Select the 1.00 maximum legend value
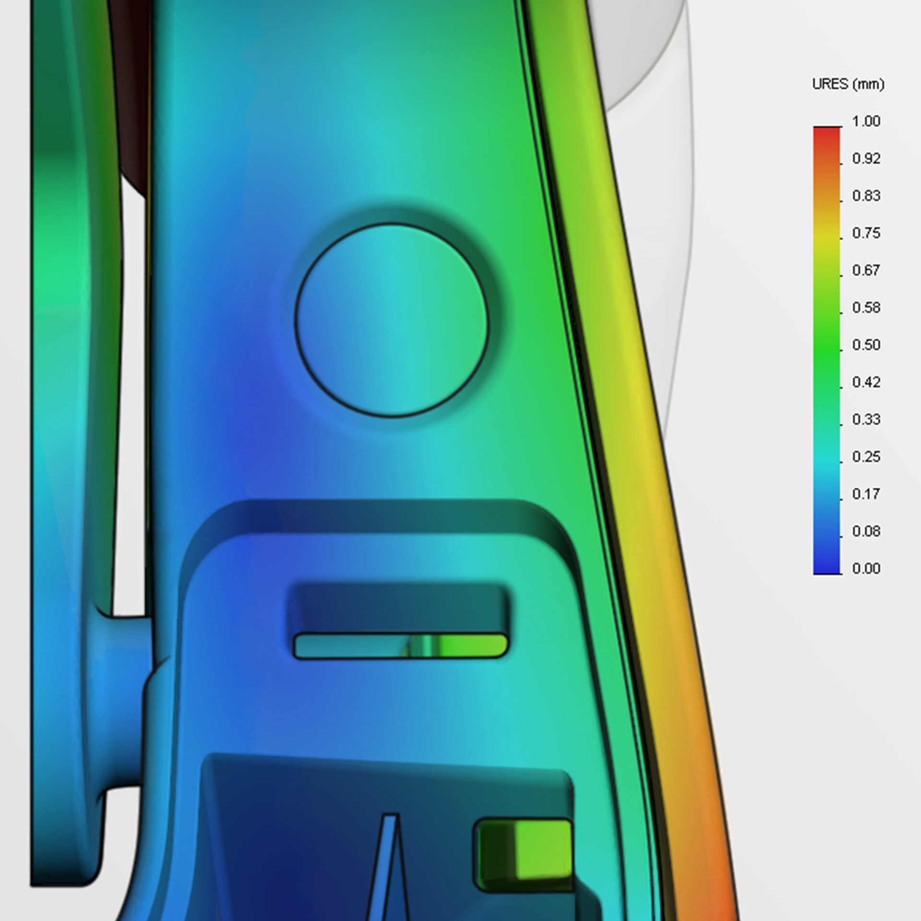This screenshot has width=921, height=921. point(866,121)
